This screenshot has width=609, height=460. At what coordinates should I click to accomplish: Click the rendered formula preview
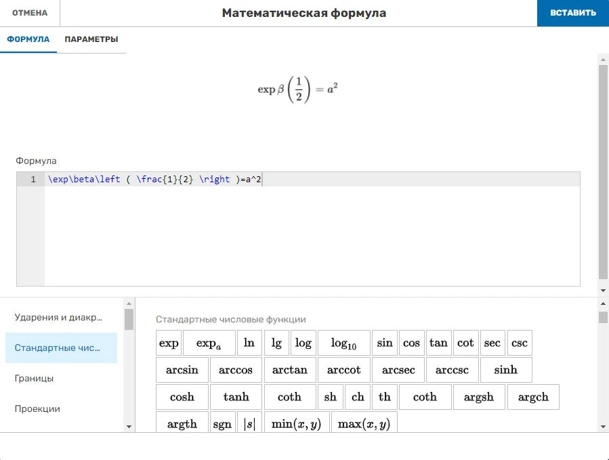click(x=297, y=89)
